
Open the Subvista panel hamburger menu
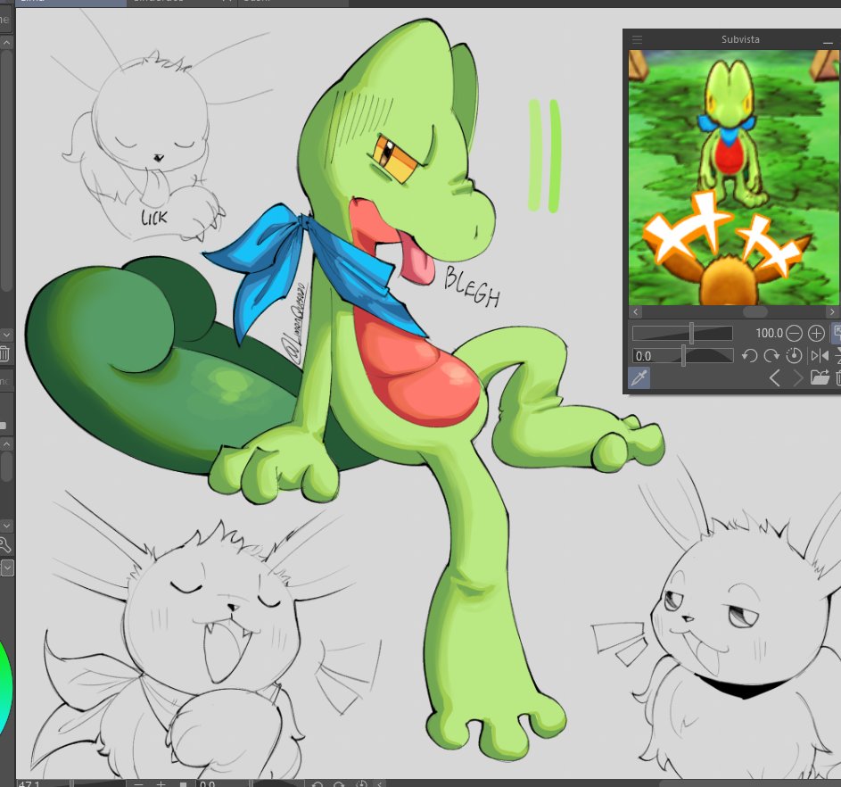(x=637, y=39)
